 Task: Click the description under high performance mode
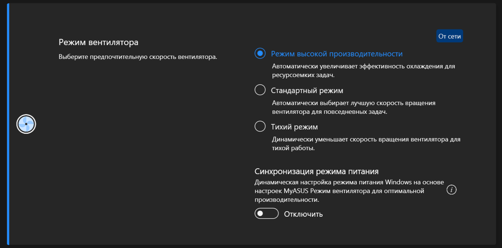[x=364, y=71]
